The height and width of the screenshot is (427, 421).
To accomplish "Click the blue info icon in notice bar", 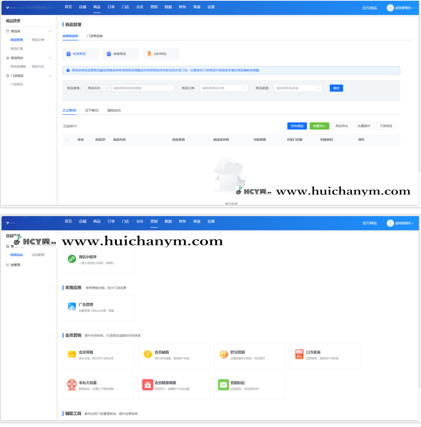I will coord(68,71).
